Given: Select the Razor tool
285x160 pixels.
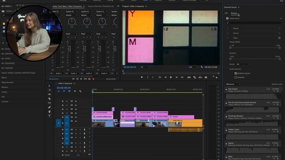Looking at the screenshot, I should tap(49, 99).
